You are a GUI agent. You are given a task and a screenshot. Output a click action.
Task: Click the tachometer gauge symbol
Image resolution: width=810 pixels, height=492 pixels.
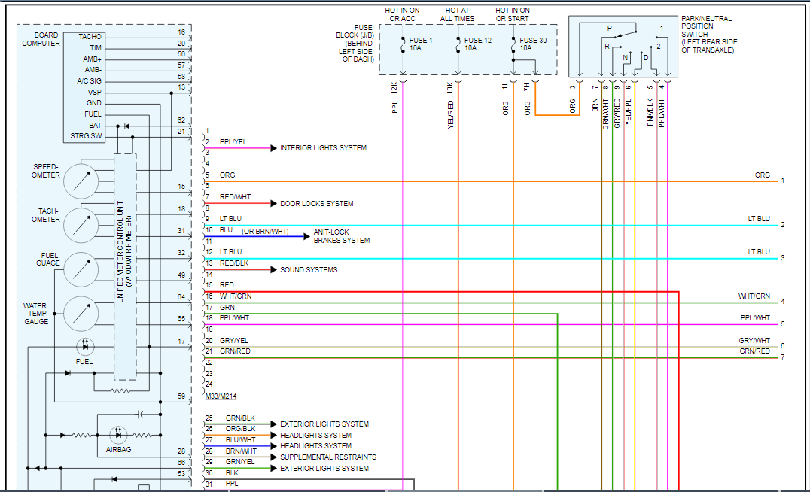(81, 224)
